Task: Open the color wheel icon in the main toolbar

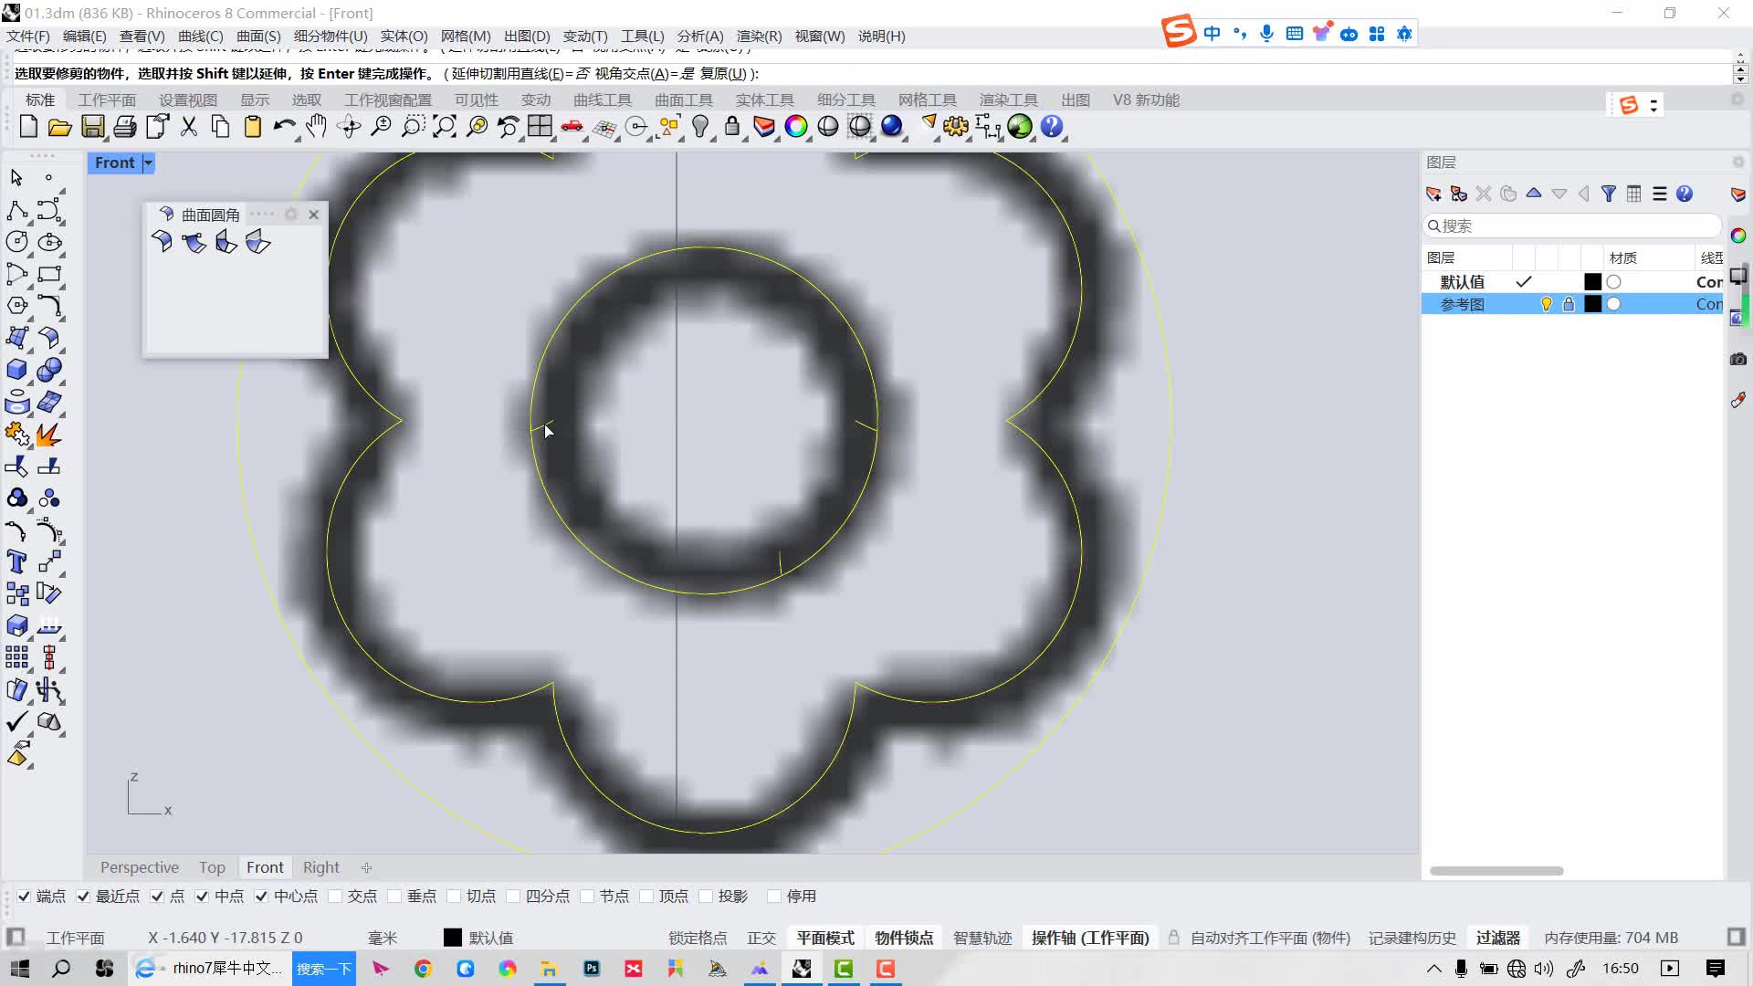Action: 796,127
